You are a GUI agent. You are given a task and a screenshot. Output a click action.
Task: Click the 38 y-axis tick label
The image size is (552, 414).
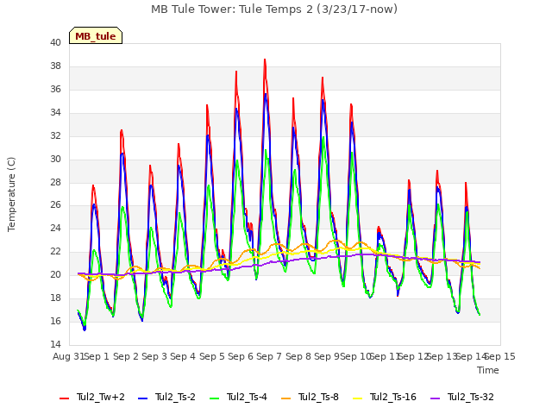click(55, 66)
